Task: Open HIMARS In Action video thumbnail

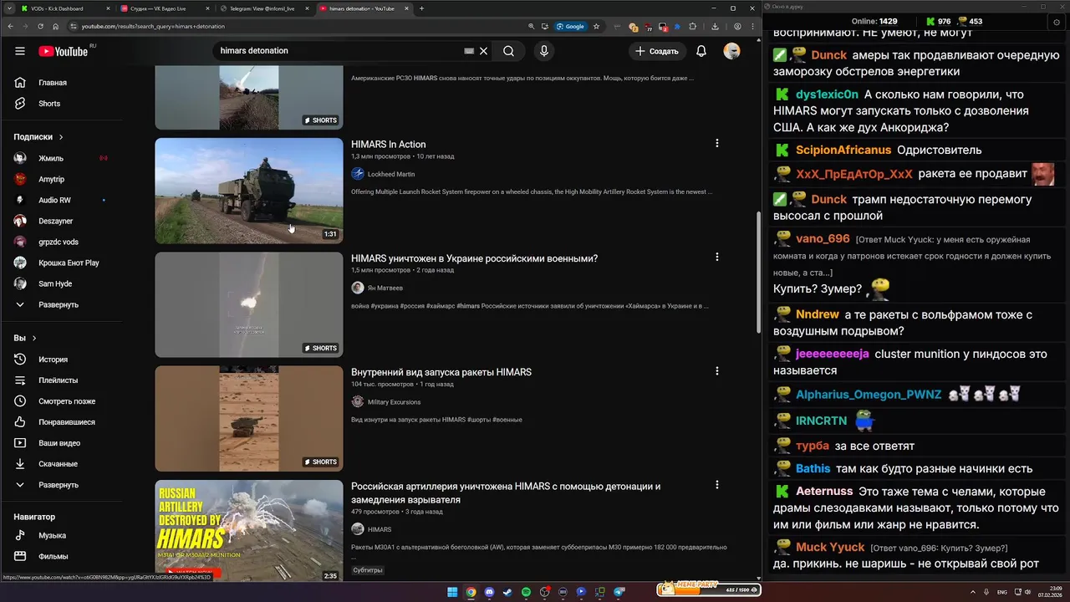Action: pyautogui.click(x=249, y=191)
